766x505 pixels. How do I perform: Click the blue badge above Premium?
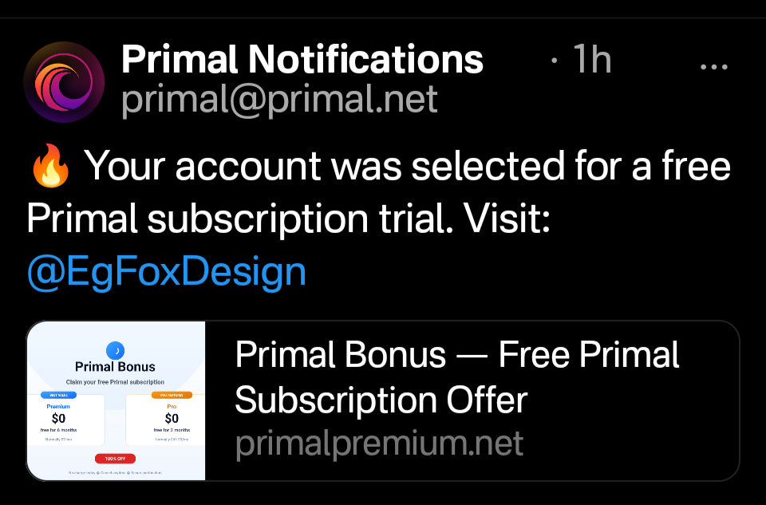(x=58, y=395)
